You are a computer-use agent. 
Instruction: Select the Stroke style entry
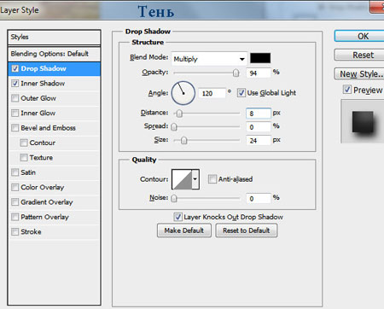click(31, 232)
